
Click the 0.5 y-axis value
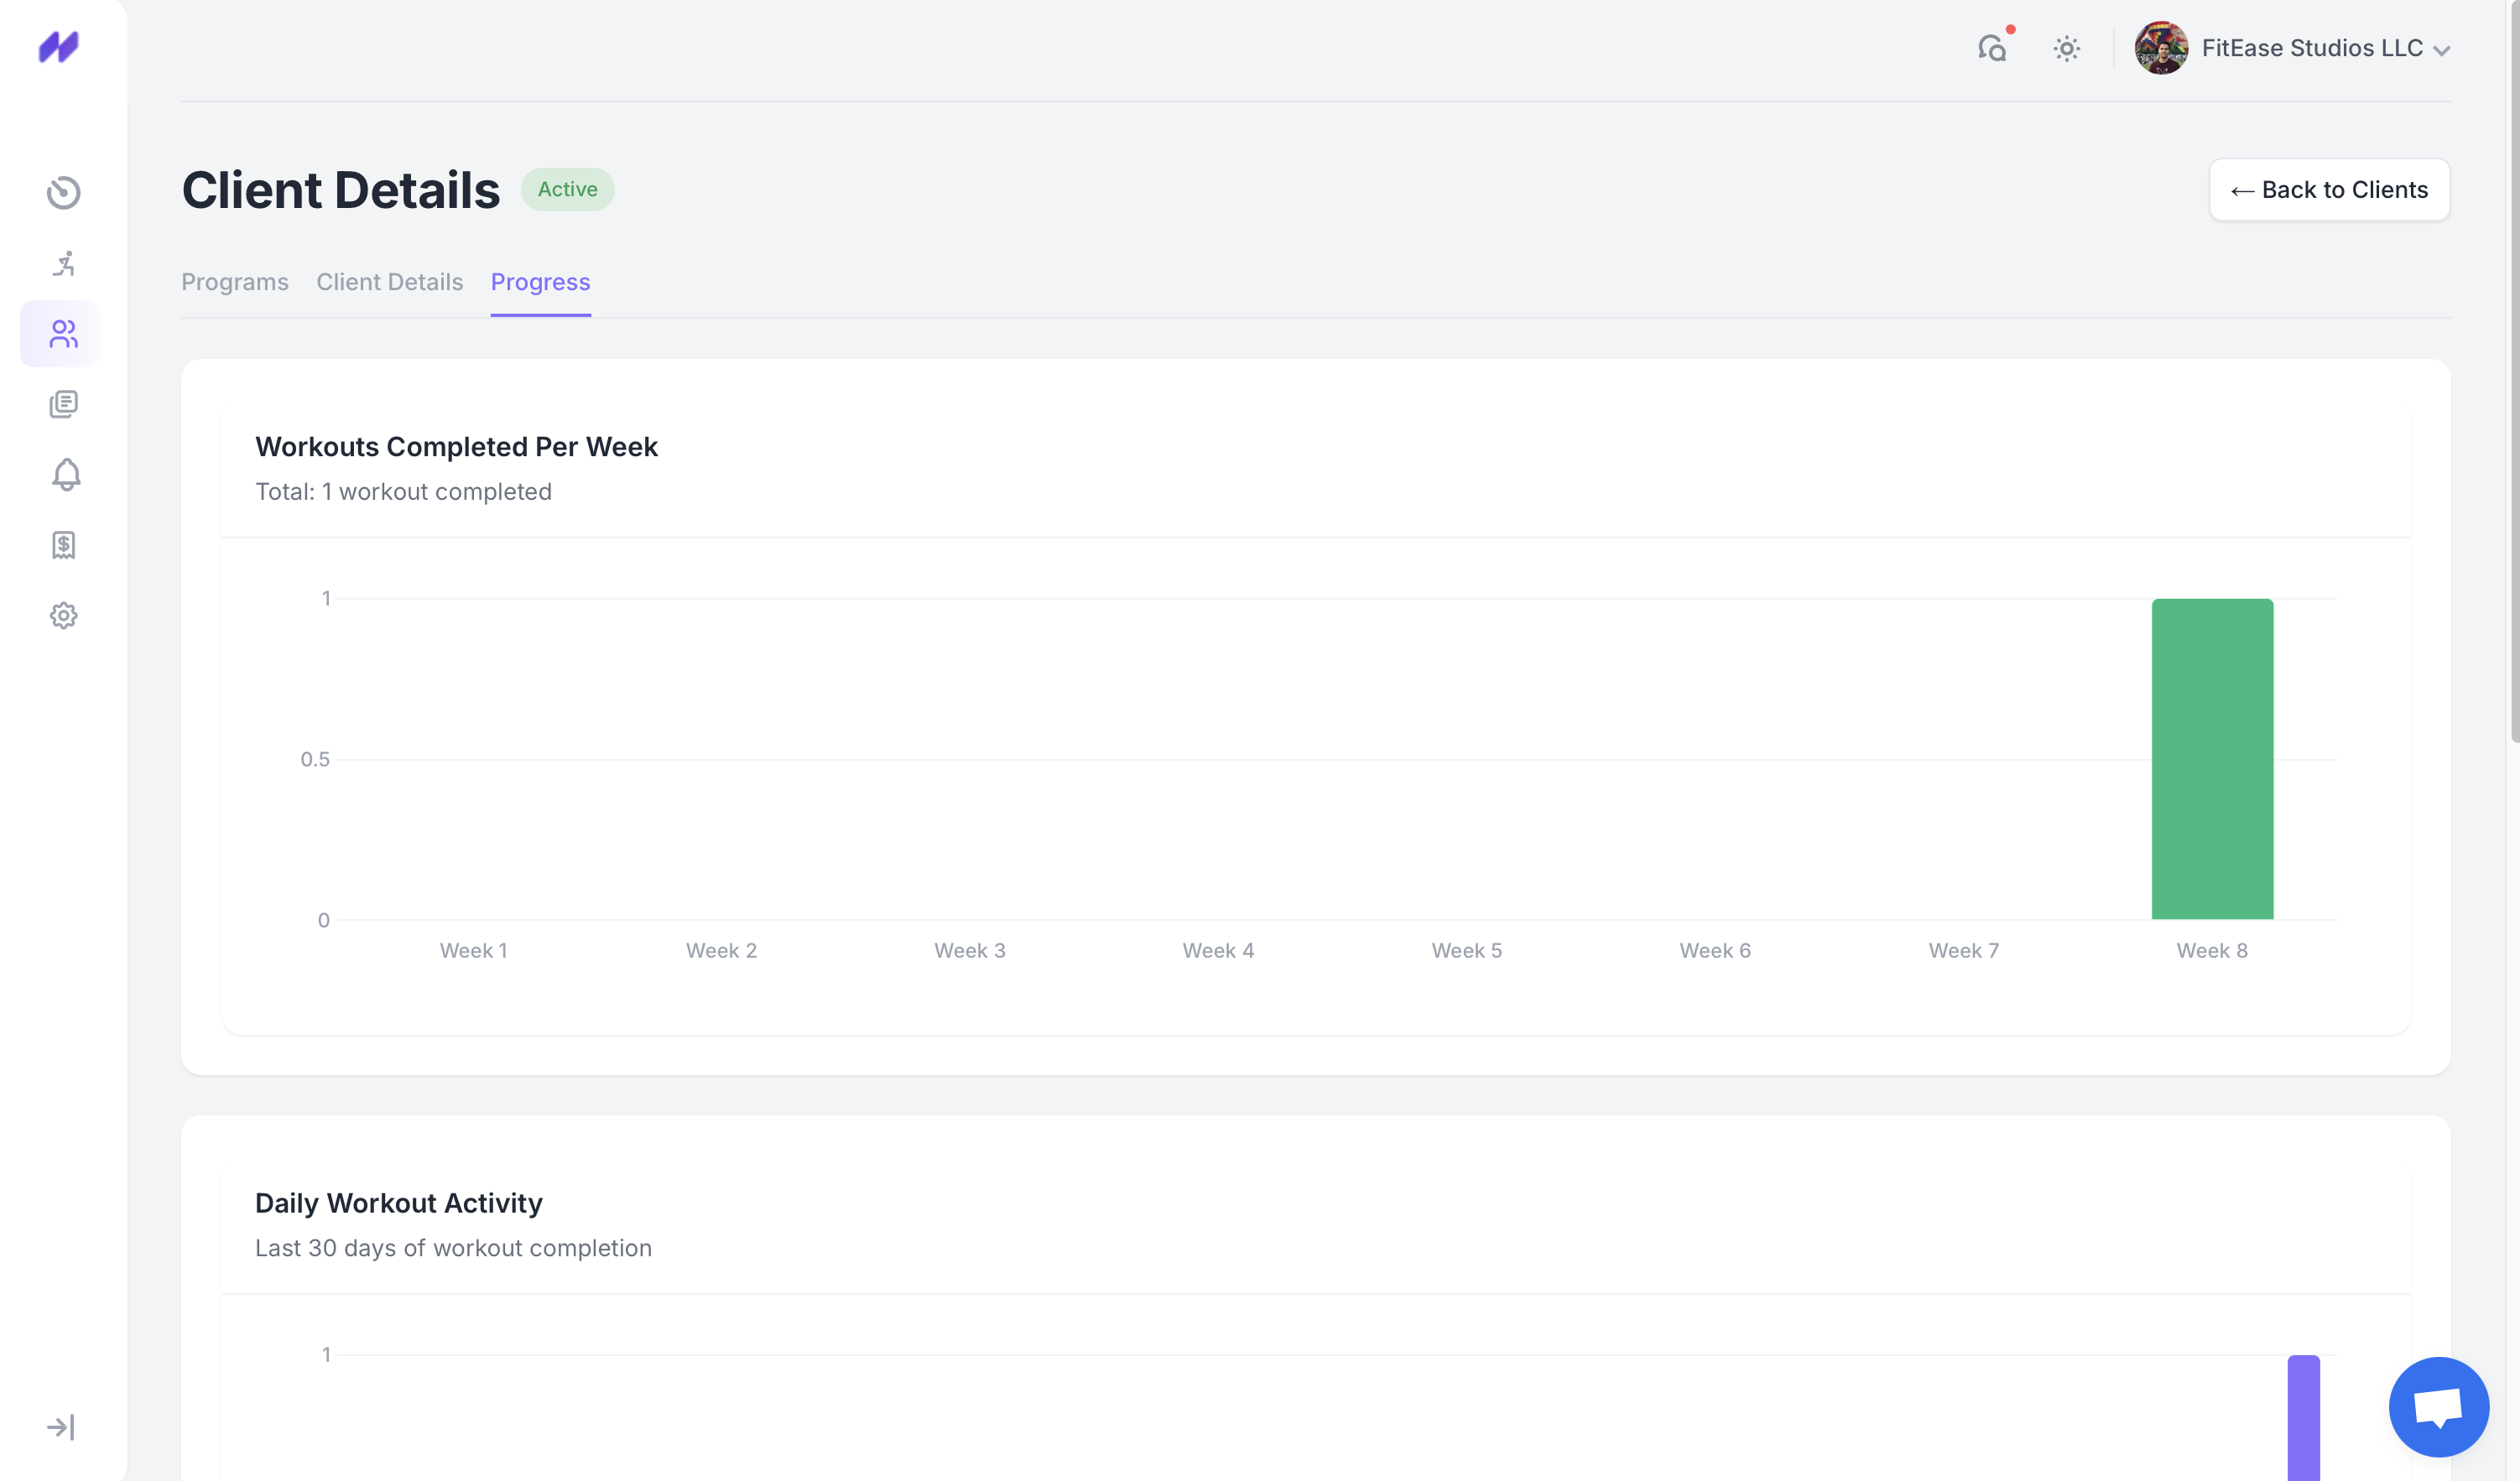click(314, 759)
